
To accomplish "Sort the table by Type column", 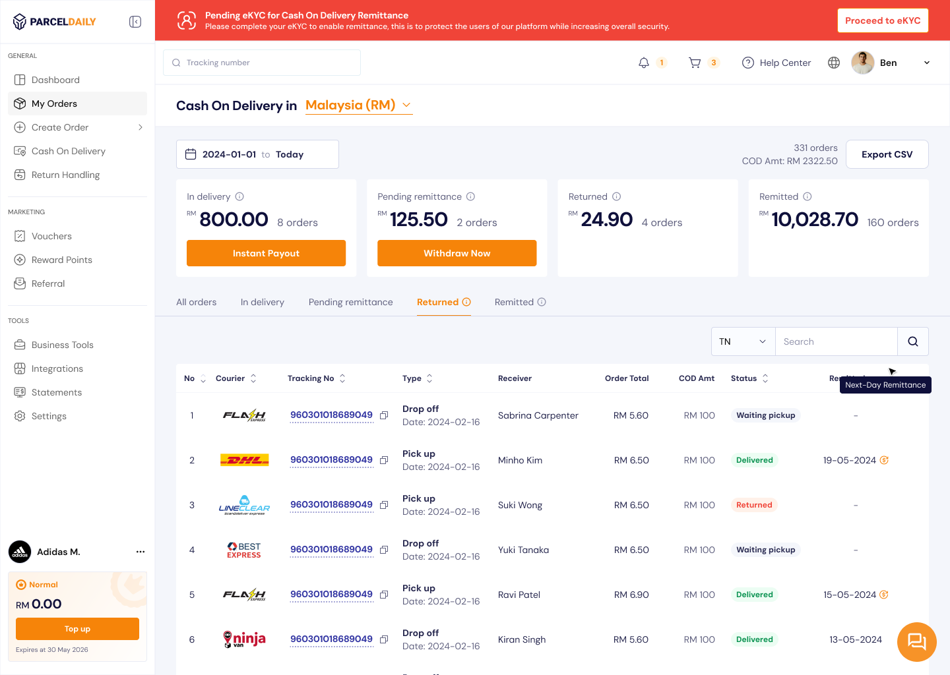I will pos(429,378).
